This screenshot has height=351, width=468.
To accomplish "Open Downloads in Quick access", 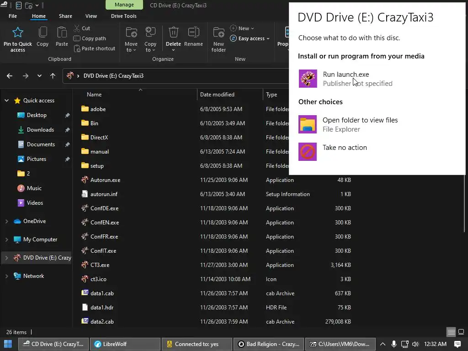I will (x=40, y=130).
